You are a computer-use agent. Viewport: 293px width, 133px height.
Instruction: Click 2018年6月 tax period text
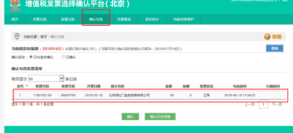click(x=52, y=49)
